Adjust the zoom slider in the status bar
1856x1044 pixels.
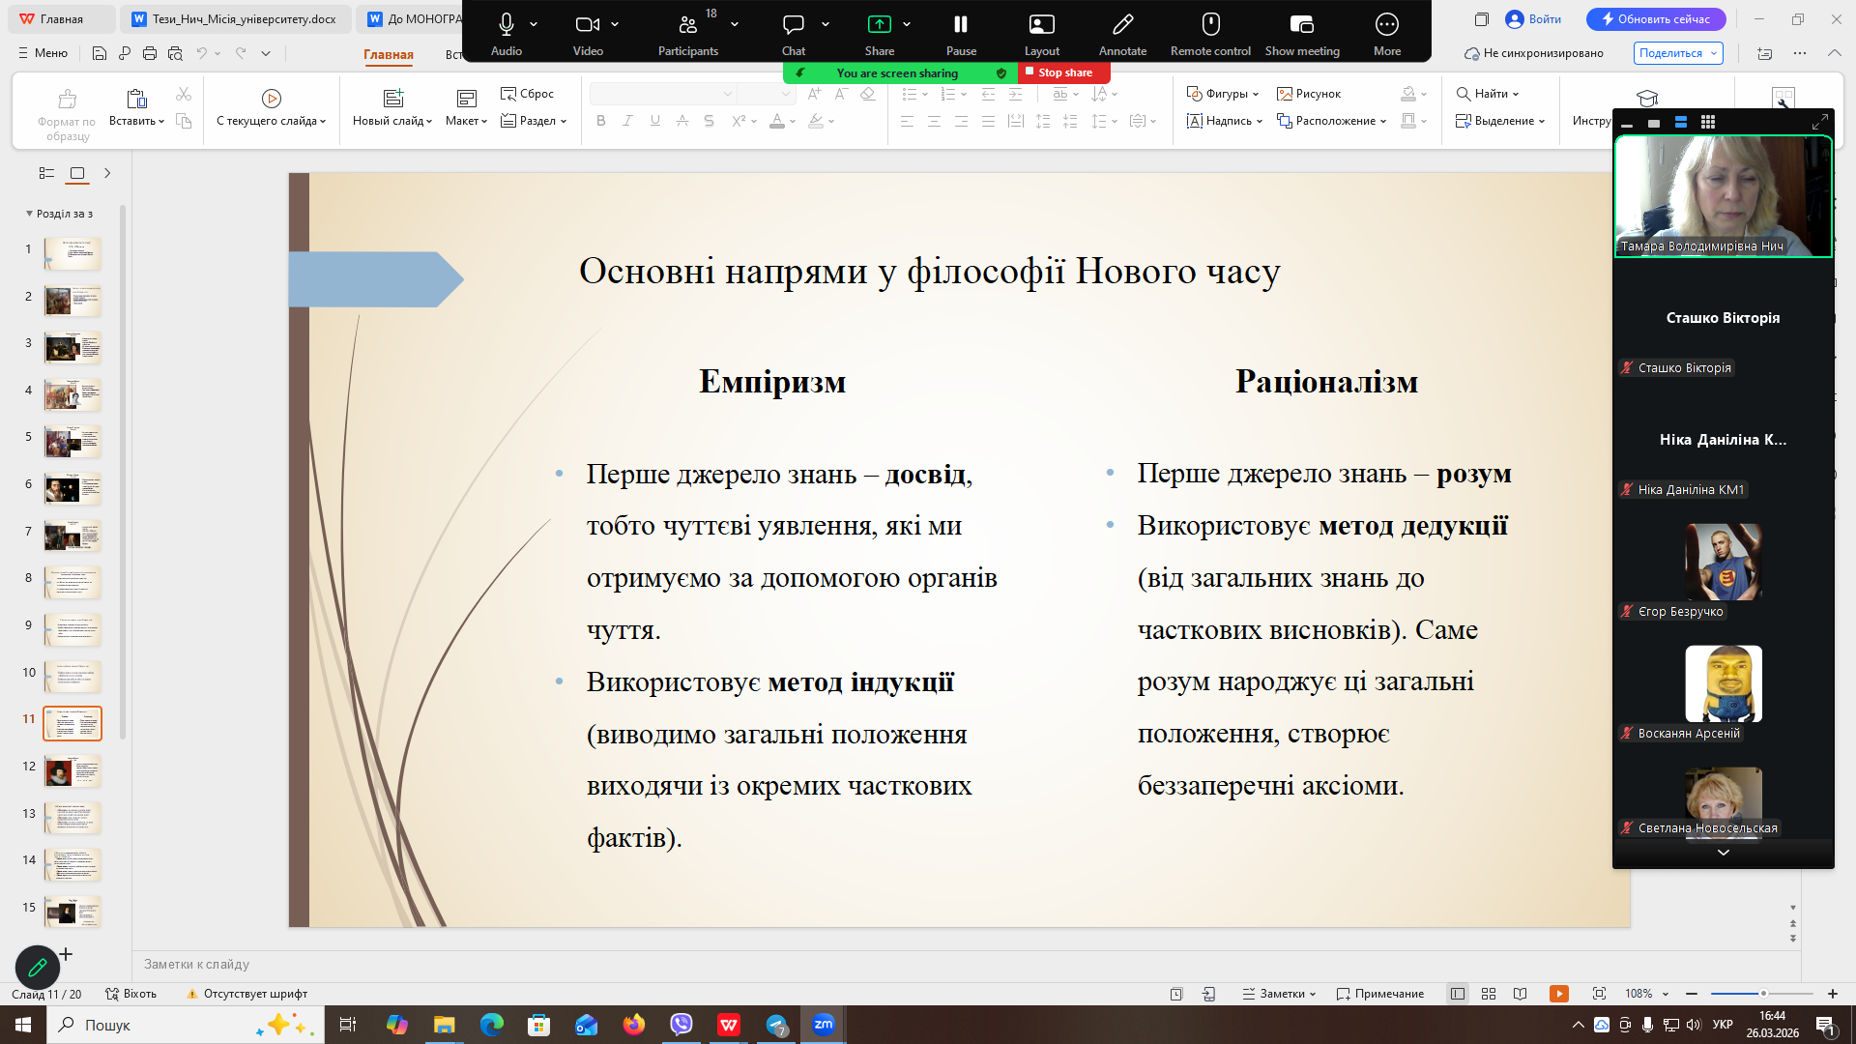pyautogui.click(x=1762, y=994)
